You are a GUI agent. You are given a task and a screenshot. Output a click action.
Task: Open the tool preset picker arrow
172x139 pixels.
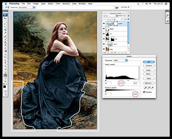click(8, 7)
